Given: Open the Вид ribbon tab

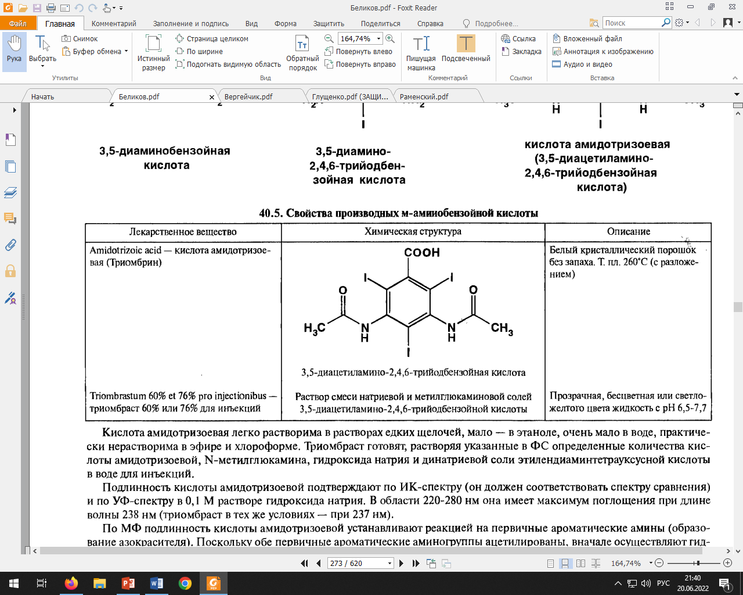Looking at the screenshot, I should pyautogui.click(x=251, y=24).
